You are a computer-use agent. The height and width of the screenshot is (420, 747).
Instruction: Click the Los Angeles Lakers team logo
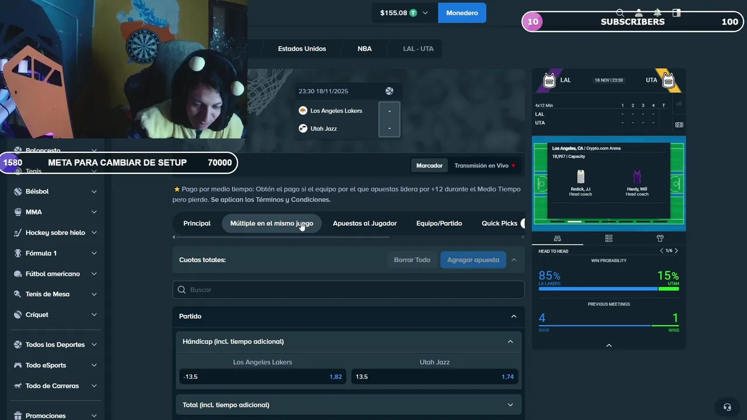pos(303,110)
